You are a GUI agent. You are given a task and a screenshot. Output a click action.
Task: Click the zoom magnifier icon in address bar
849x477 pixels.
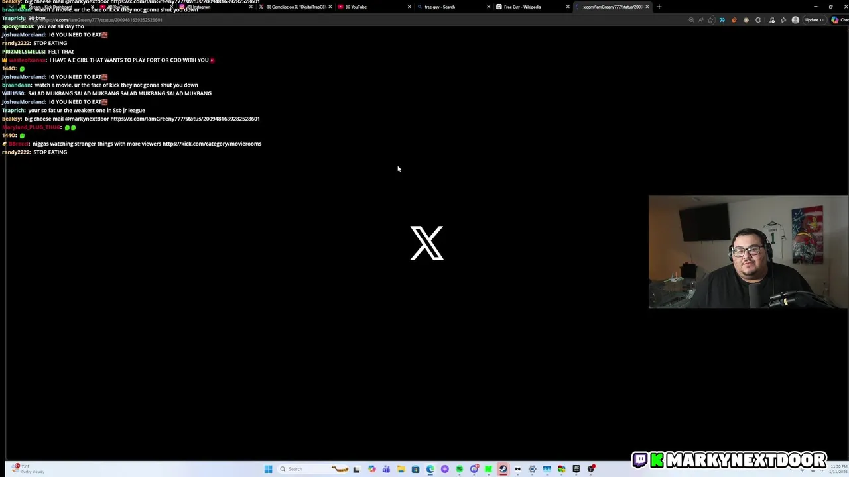pyautogui.click(x=691, y=20)
